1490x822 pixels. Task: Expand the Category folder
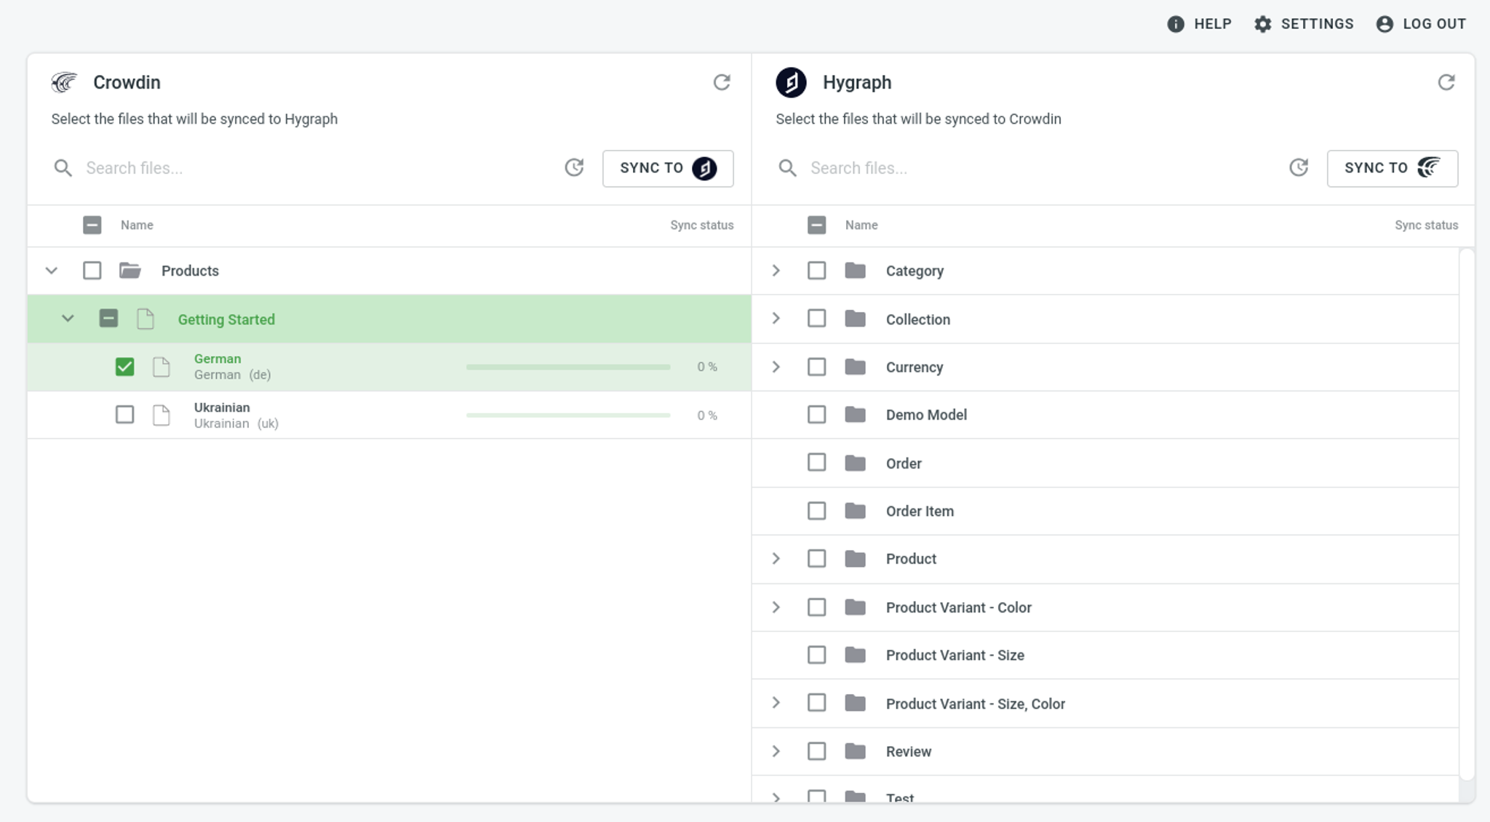pyautogui.click(x=776, y=271)
